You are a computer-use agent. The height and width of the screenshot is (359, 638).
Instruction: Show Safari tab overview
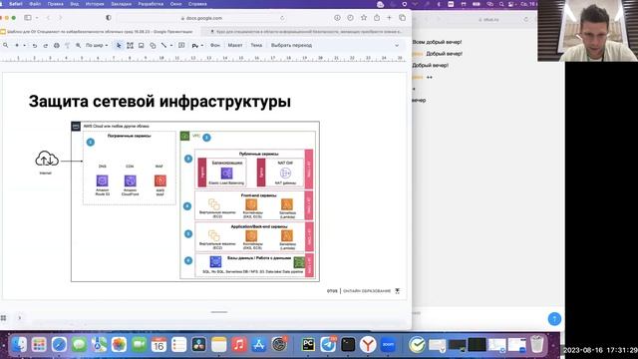(x=403, y=18)
